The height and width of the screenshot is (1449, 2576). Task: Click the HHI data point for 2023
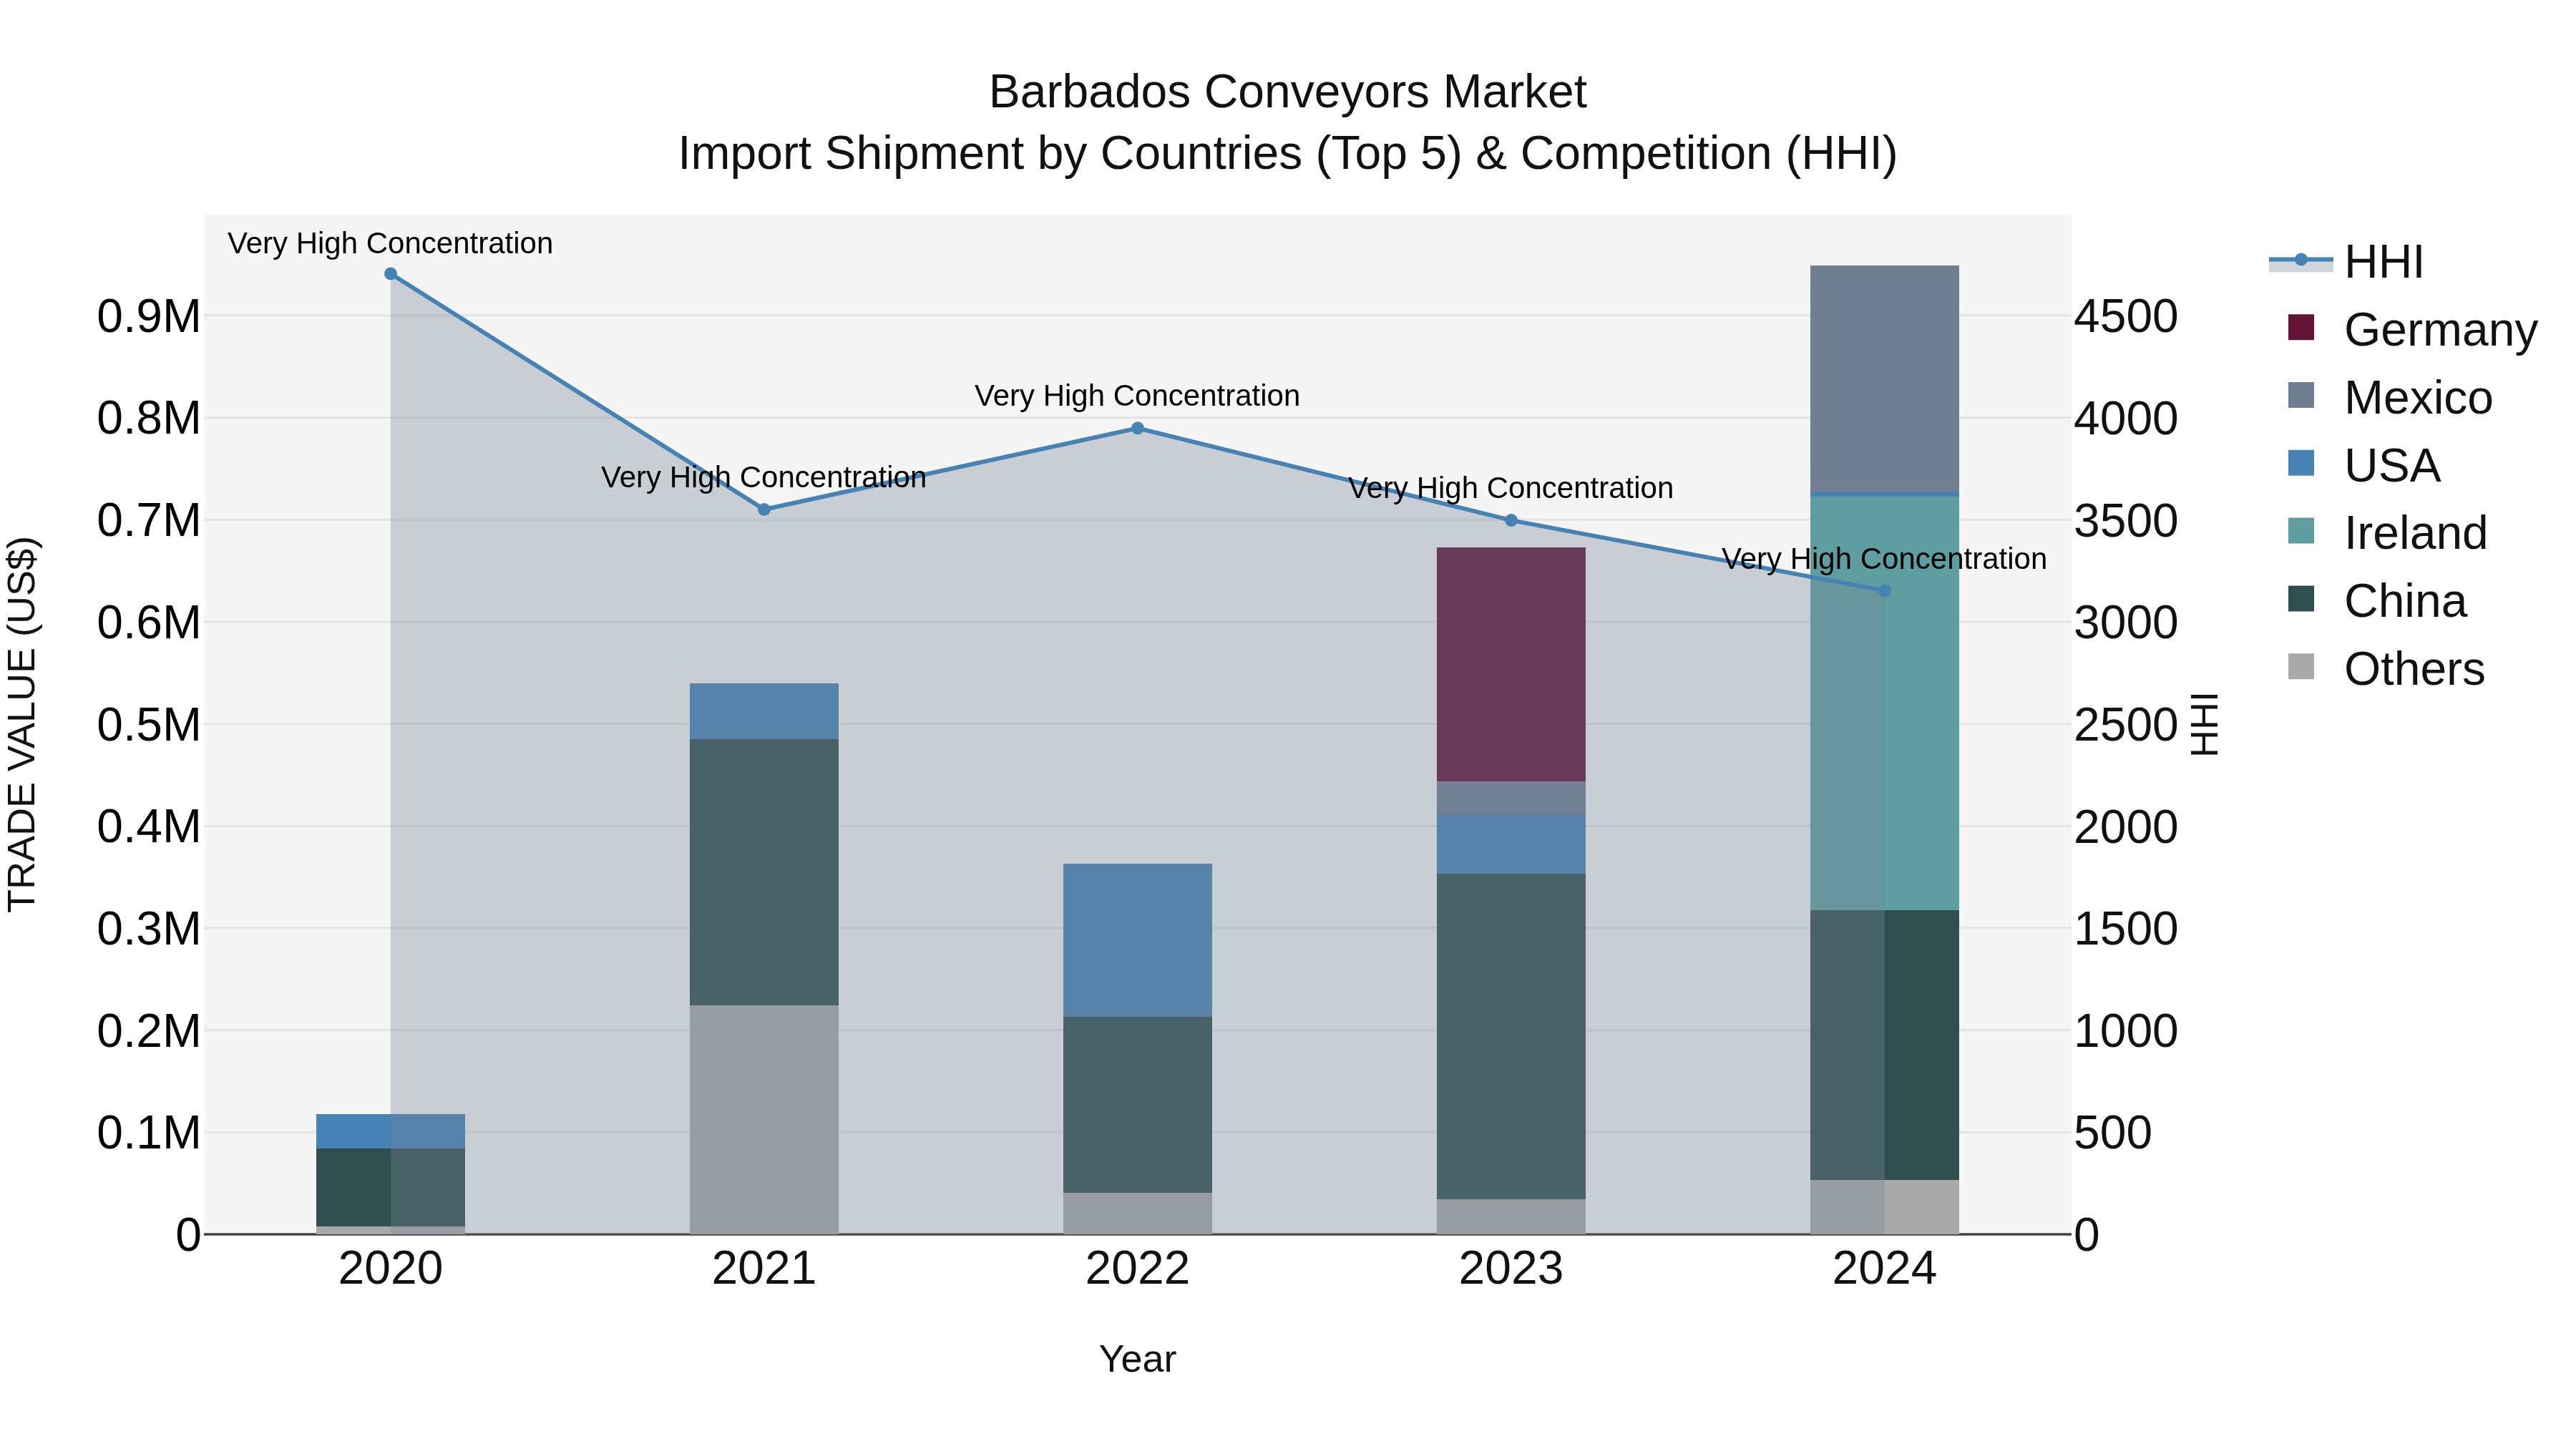click(1511, 520)
